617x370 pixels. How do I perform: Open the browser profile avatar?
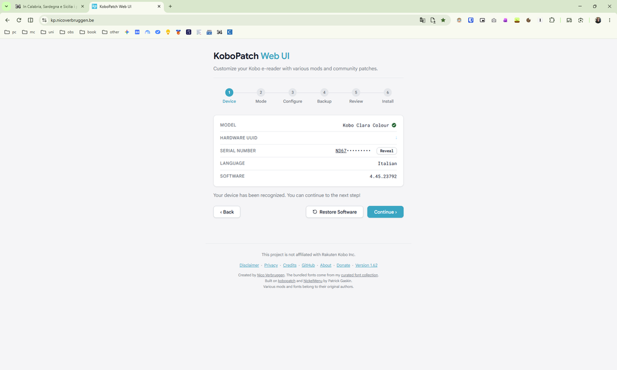tap(598, 20)
